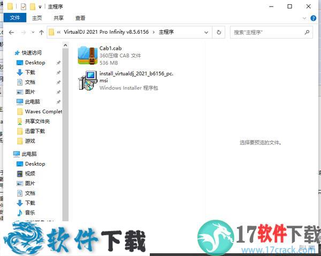Click the navigation pane scroll up arrow
321x256 pixels.
(65, 45)
